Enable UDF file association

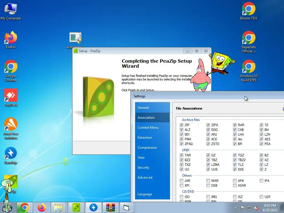pos(261,197)
